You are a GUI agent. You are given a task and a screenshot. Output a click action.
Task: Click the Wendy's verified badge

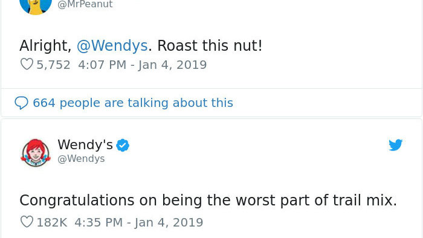(x=123, y=146)
